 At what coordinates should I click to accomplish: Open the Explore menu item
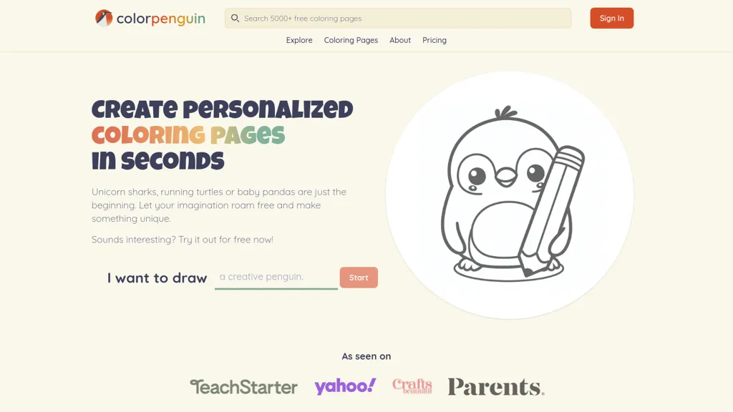coord(299,40)
